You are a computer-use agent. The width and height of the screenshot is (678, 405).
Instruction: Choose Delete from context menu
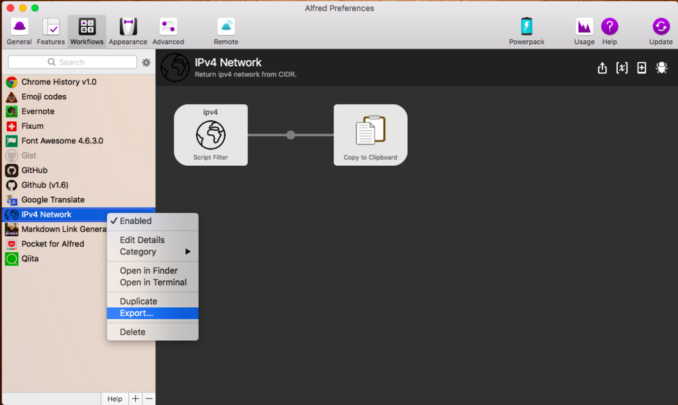pos(153,332)
